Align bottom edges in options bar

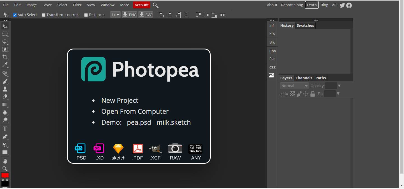[x=214, y=15]
